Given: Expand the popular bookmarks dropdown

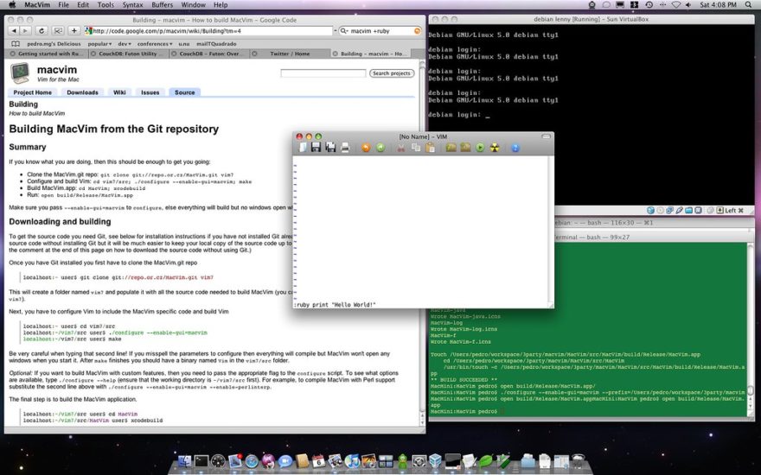Looking at the screenshot, I should [x=99, y=44].
